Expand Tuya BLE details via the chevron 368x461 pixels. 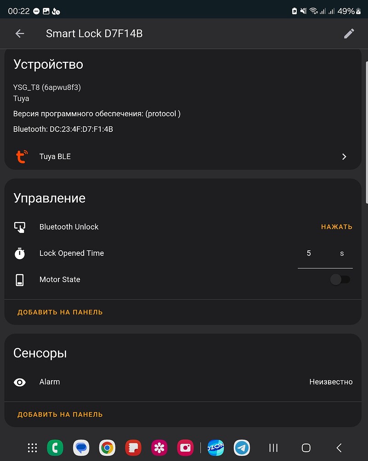click(x=344, y=156)
